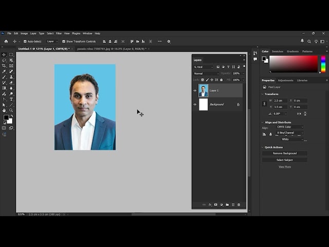329x247 pixels.
Task: Toggle Show Transform Controls checkbox
Action: pos(64,41)
